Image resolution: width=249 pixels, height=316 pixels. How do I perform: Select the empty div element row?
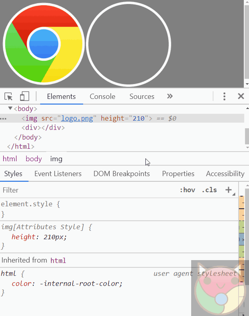(x=43, y=128)
